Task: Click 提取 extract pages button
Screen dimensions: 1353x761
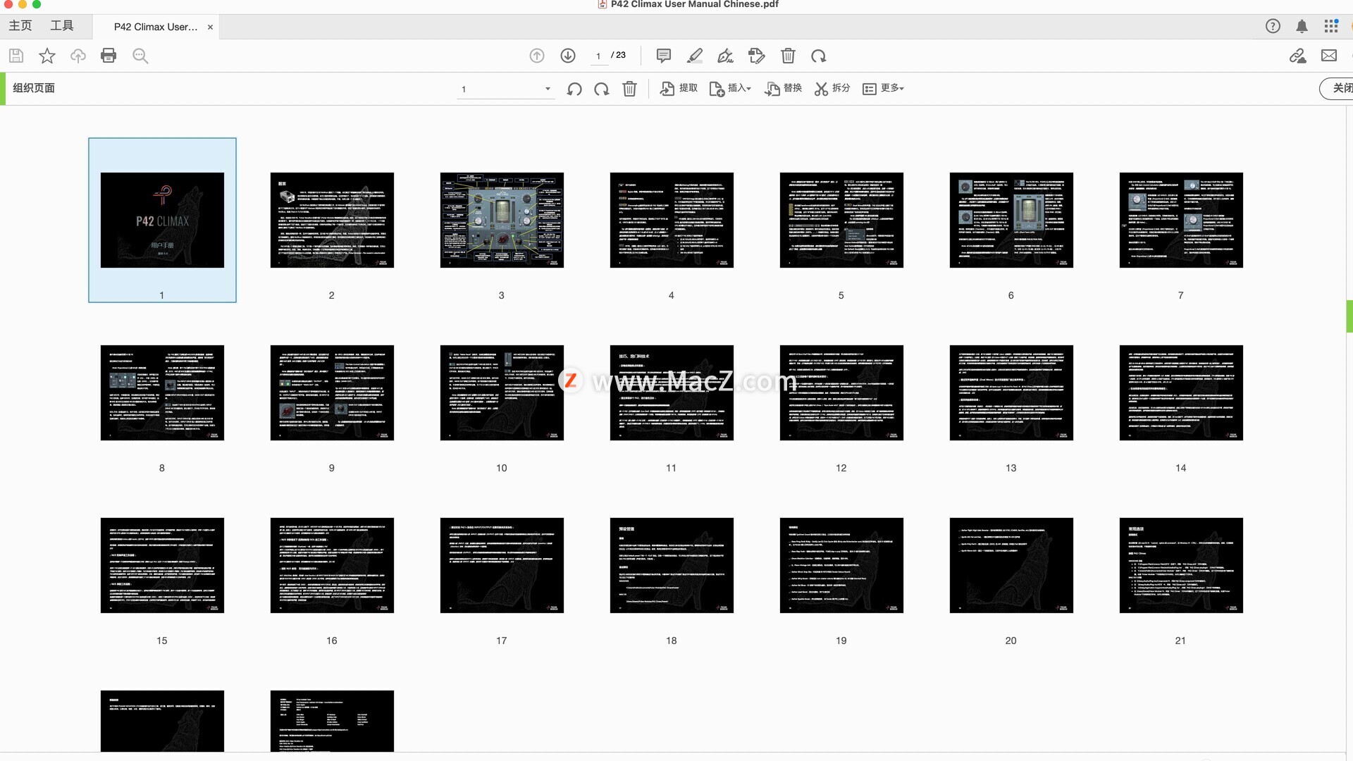Action: [x=679, y=88]
